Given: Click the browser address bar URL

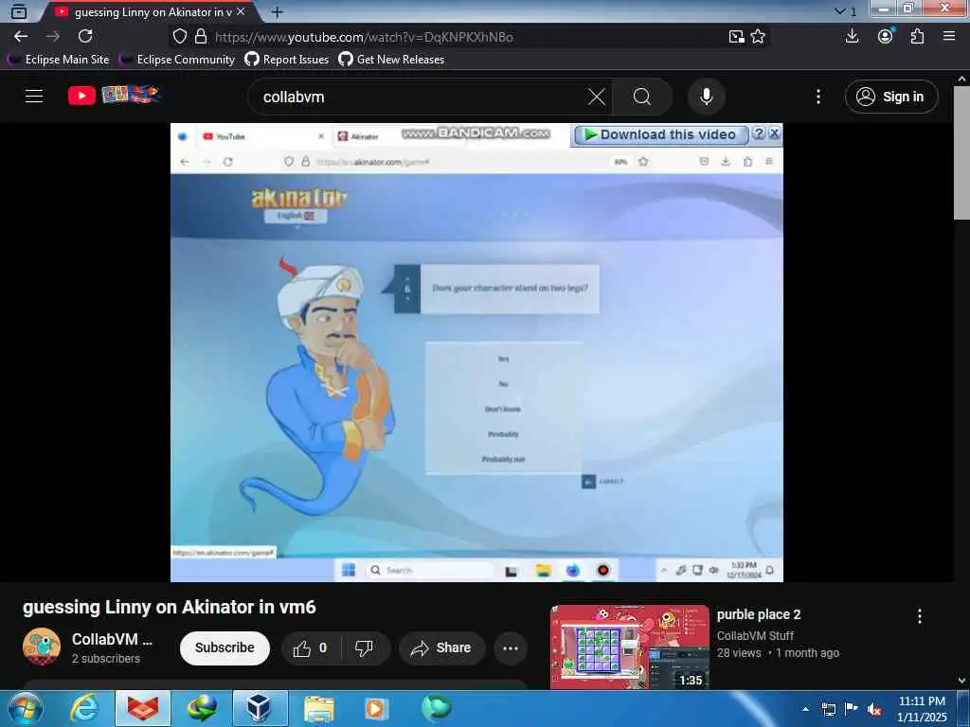Looking at the screenshot, I should click(364, 37).
